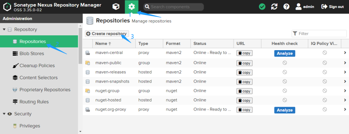The image size is (349, 134).
Task: Expand the maven-public row arrow
Action: point(345,63)
